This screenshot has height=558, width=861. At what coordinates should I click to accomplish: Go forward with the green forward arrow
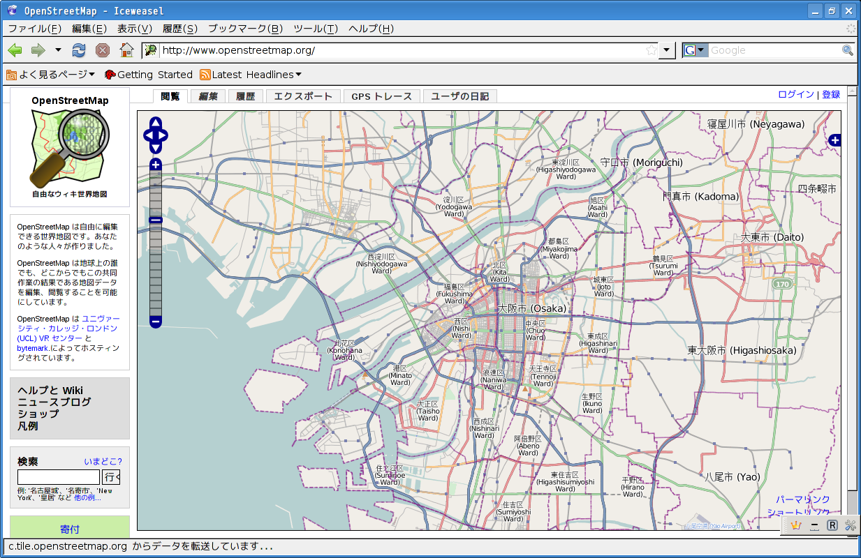(x=38, y=50)
